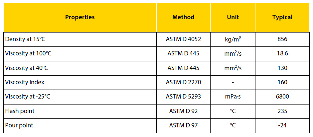Image resolution: width=313 pixels, height=137 pixels.
Task: Select the Density at 15°C cell
Action: tap(80, 39)
